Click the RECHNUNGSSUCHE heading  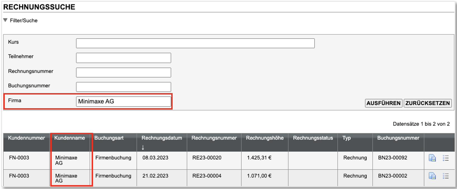click(x=39, y=7)
